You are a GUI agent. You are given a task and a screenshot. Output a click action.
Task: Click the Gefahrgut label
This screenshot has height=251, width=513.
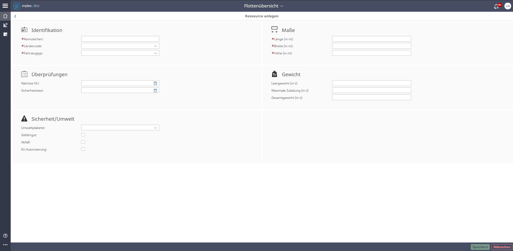pyautogui.click(x=29, y=135)
